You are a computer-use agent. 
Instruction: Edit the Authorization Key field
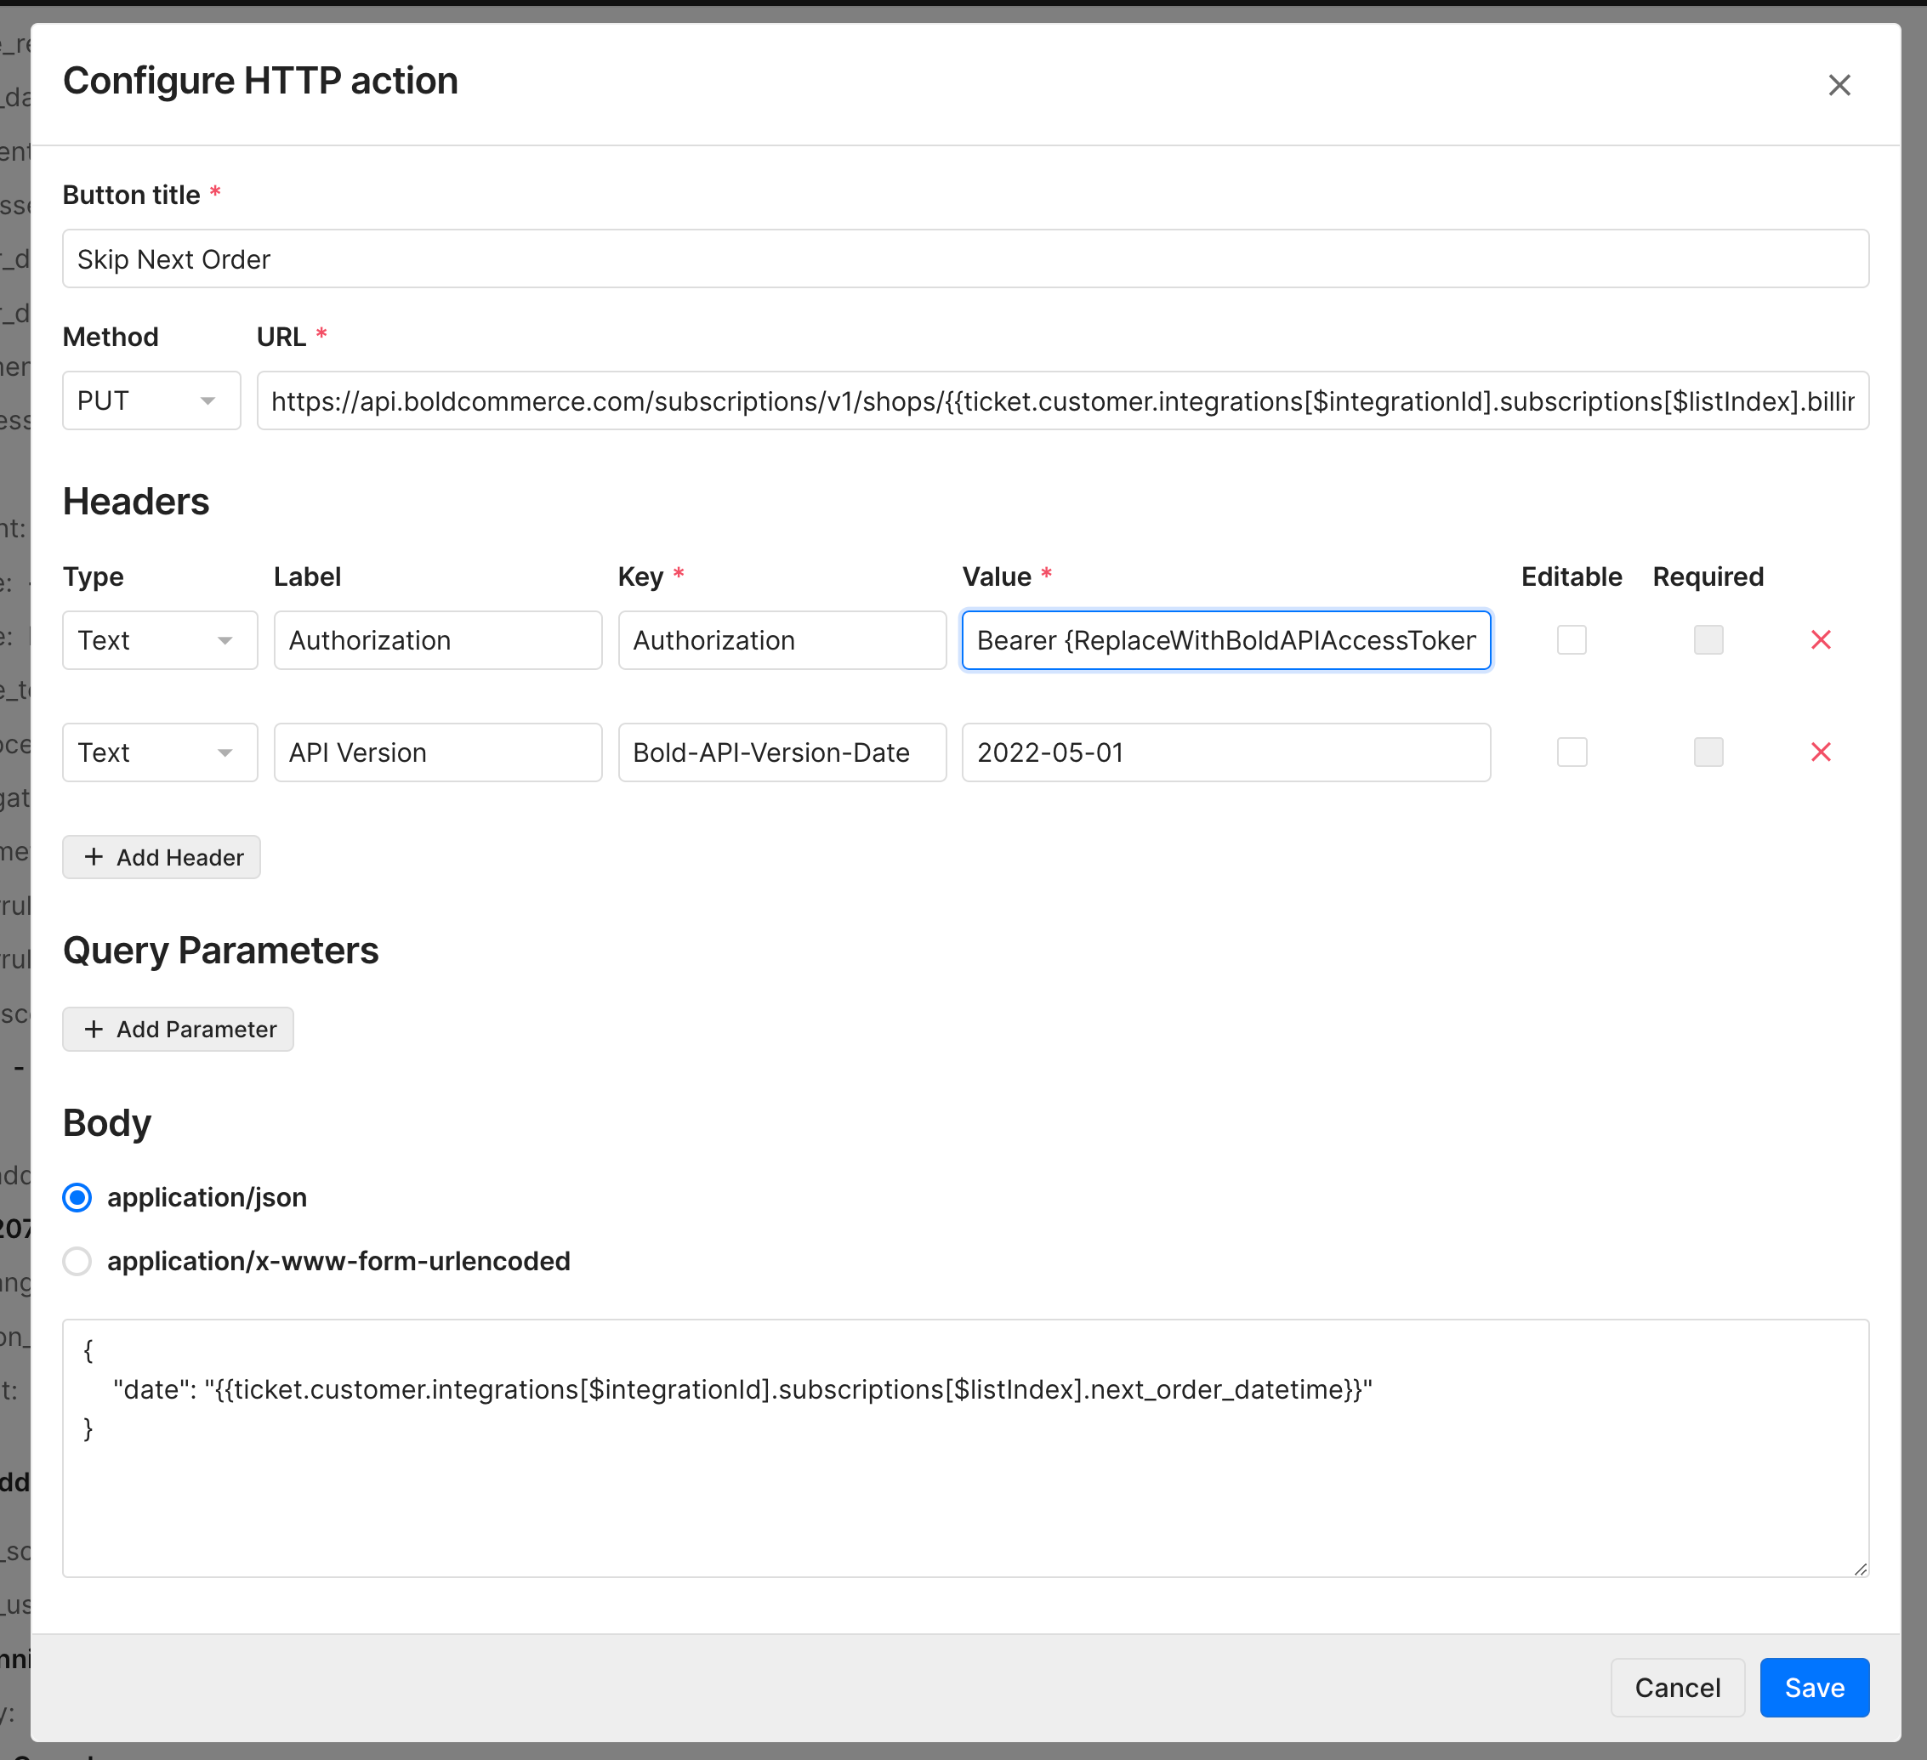[x=782, y=640]
